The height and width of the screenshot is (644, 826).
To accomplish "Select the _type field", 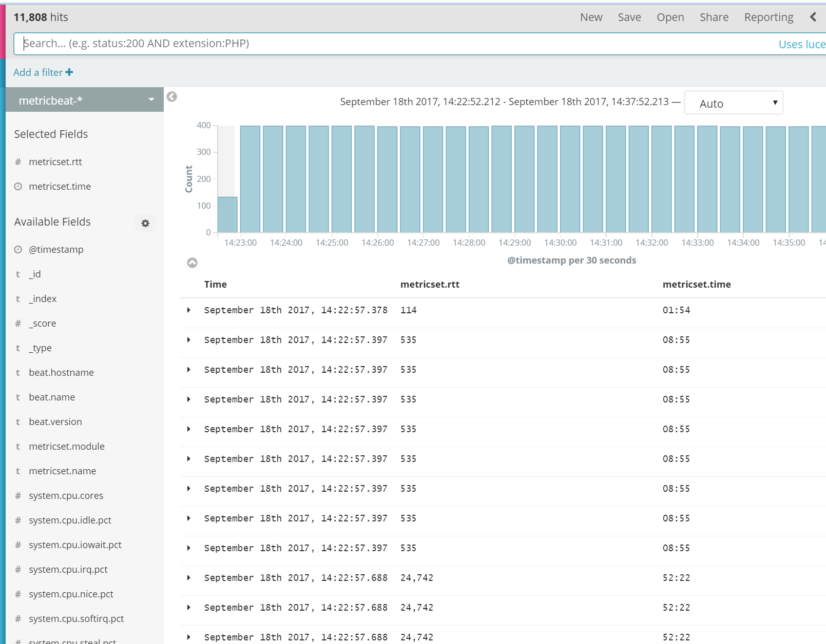I will click(x=40, y=348).
